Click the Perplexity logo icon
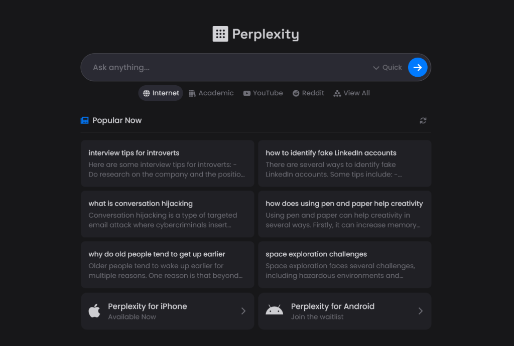514x346 pixels. [220, 34]
